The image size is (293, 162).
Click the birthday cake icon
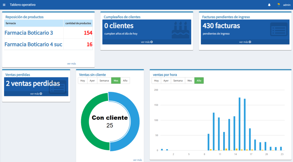coord(180,30)
